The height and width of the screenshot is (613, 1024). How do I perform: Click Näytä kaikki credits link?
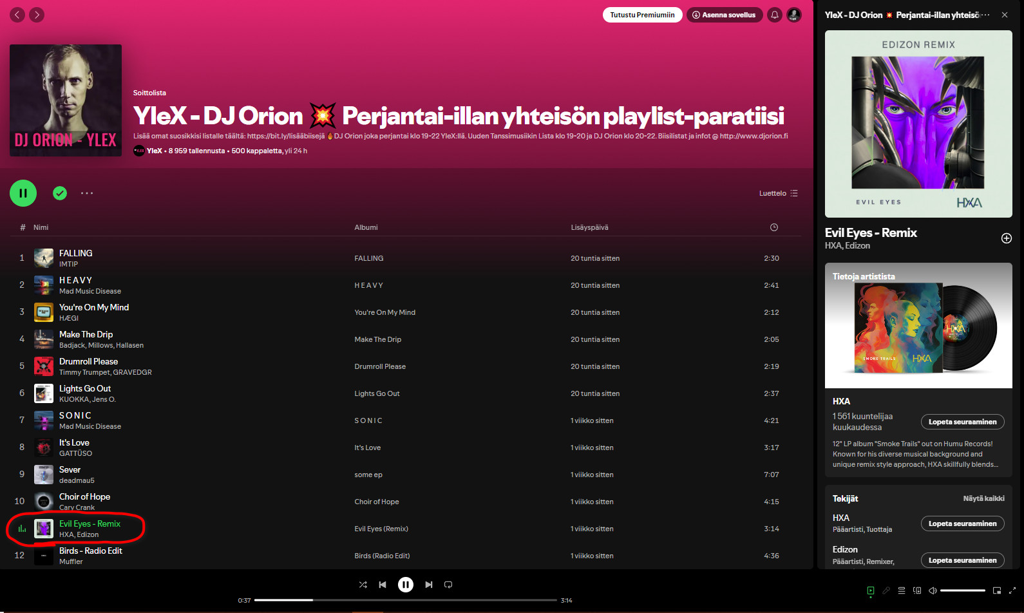983,498
